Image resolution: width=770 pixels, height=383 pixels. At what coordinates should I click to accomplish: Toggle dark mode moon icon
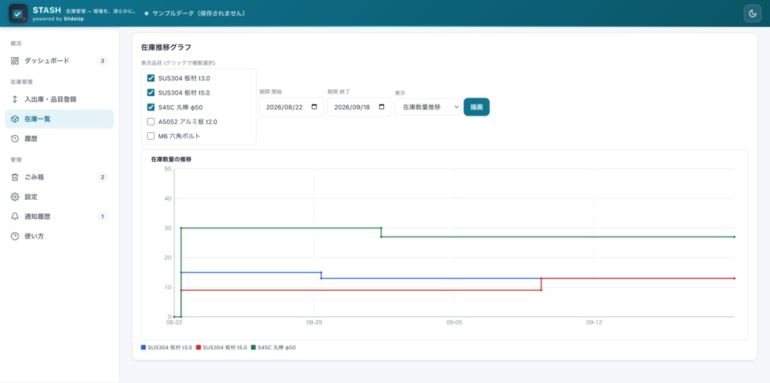coord(752,14)
